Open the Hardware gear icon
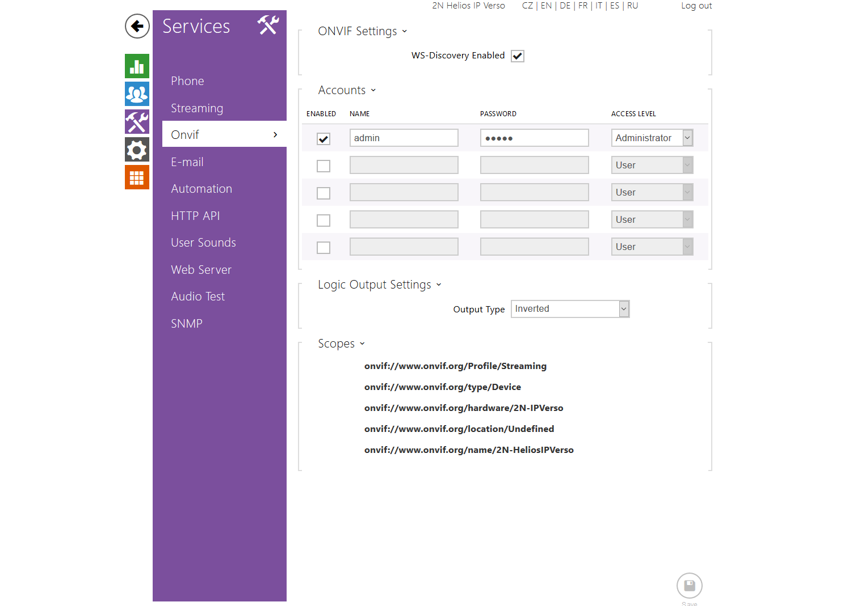The width and height of the screenshot is (861, 606). (x=137, y=150)
